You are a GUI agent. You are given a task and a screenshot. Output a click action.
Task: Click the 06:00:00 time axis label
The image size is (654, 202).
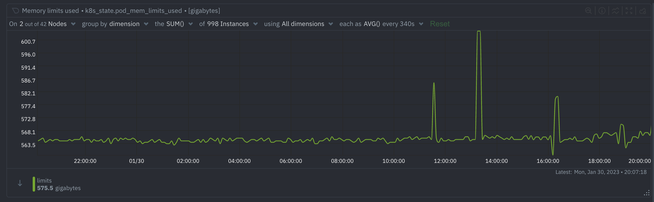(291, 161)
